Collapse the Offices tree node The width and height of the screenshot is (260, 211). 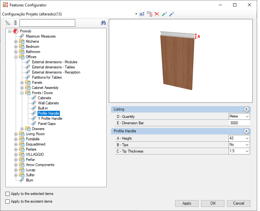(16, 57)
